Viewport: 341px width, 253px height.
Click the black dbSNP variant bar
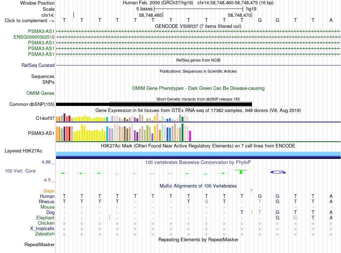154,104
